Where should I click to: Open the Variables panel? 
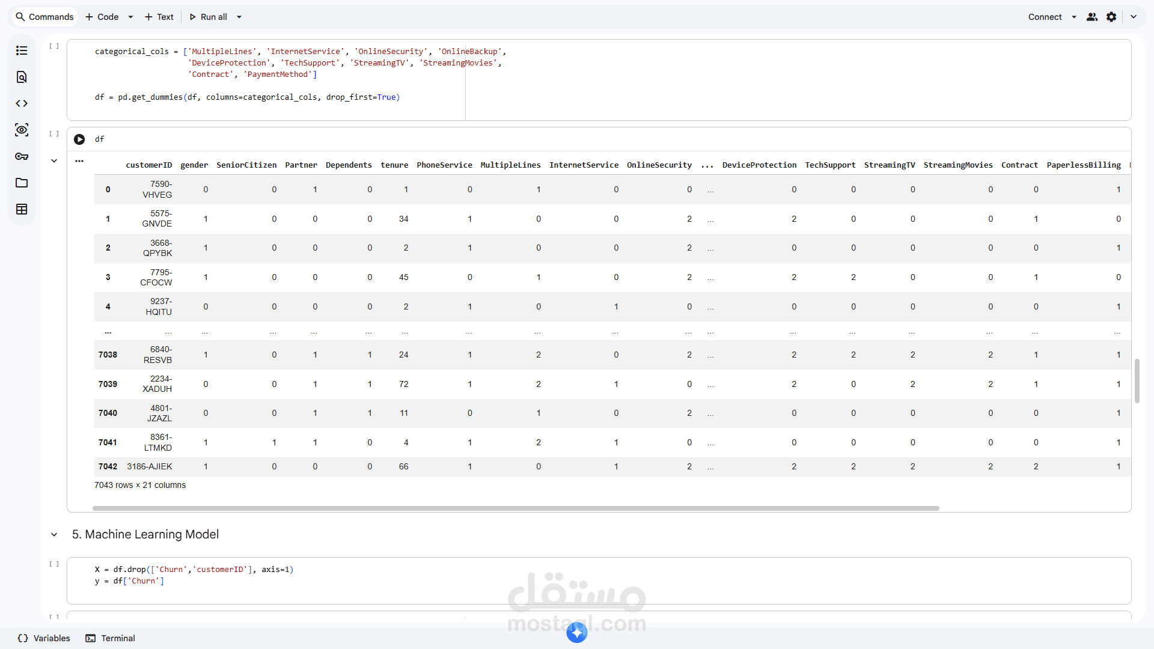point(44,638)
